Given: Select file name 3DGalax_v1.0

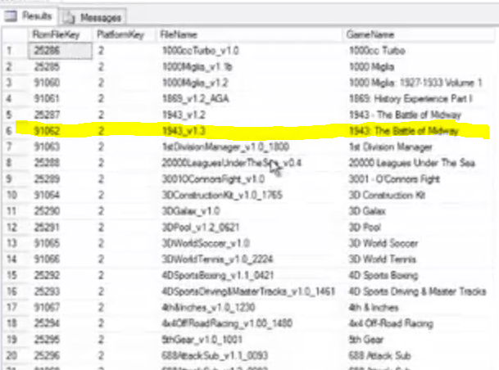Looking at the screenshot, I should pyautogui.click(x=191, y=211).
